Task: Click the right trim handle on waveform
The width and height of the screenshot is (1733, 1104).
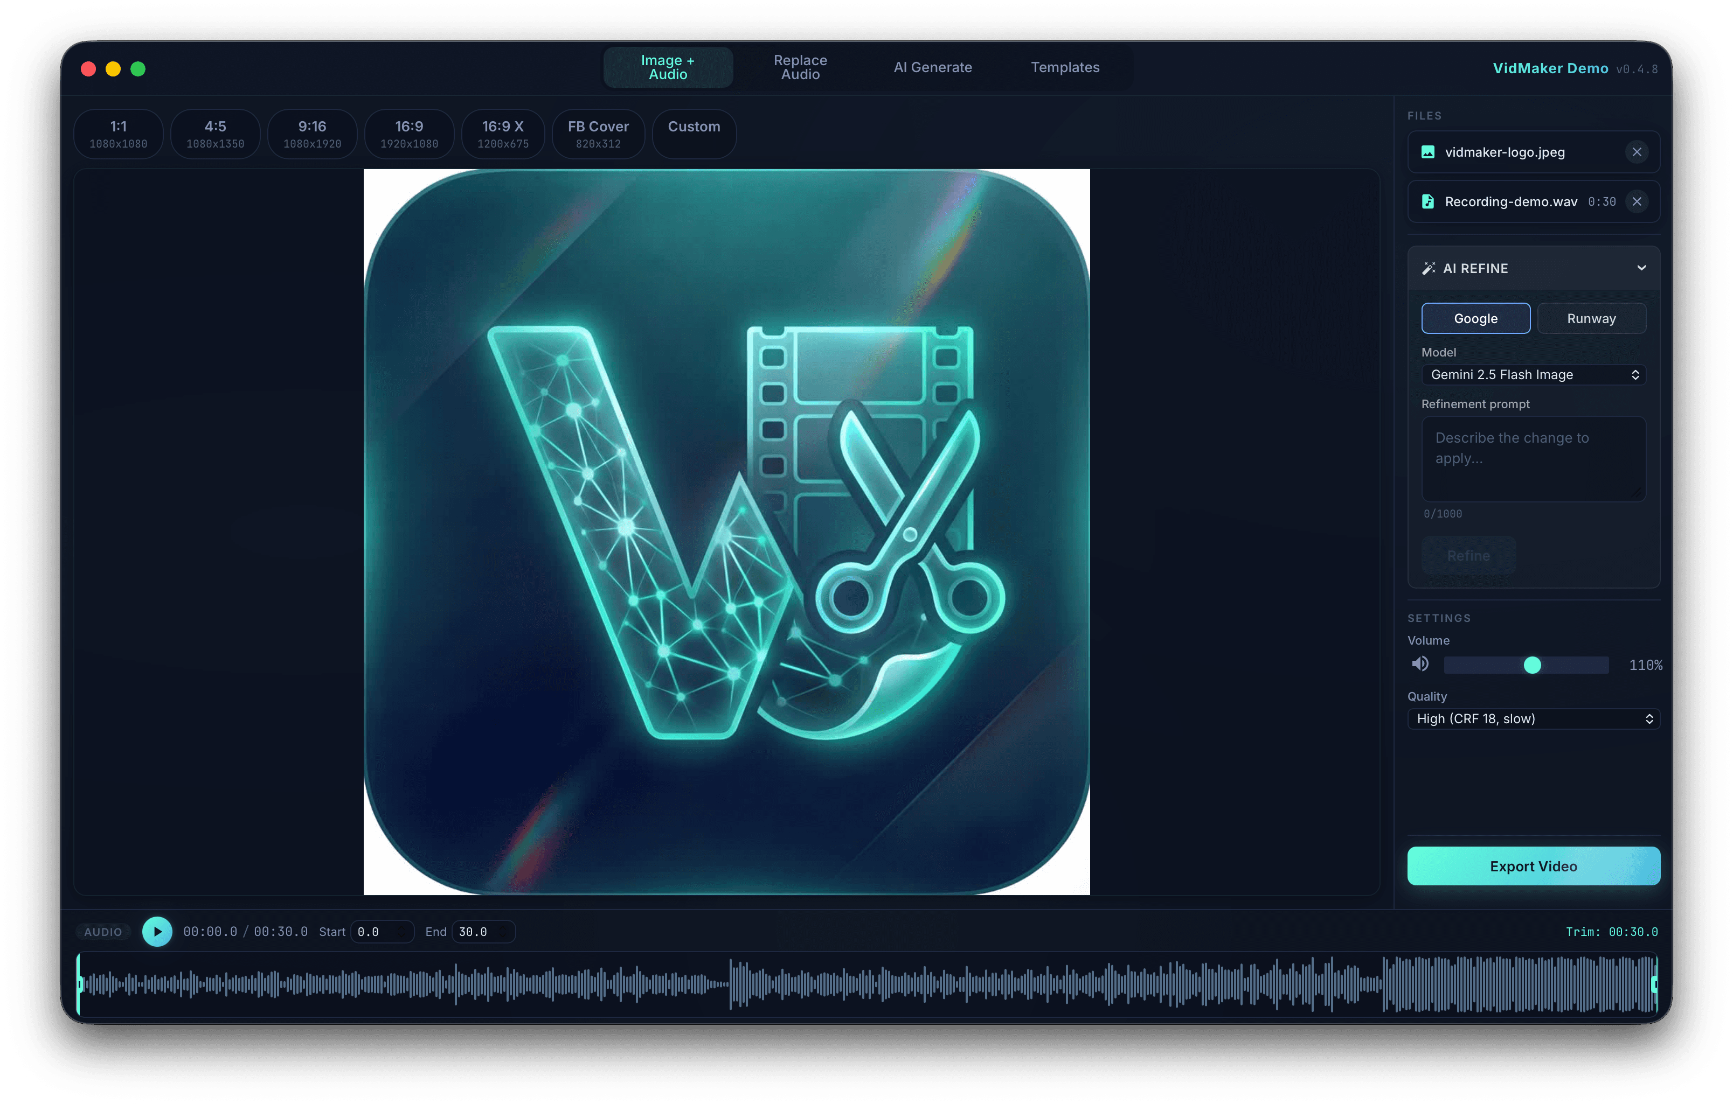Action: click(x=1654, y=983)
